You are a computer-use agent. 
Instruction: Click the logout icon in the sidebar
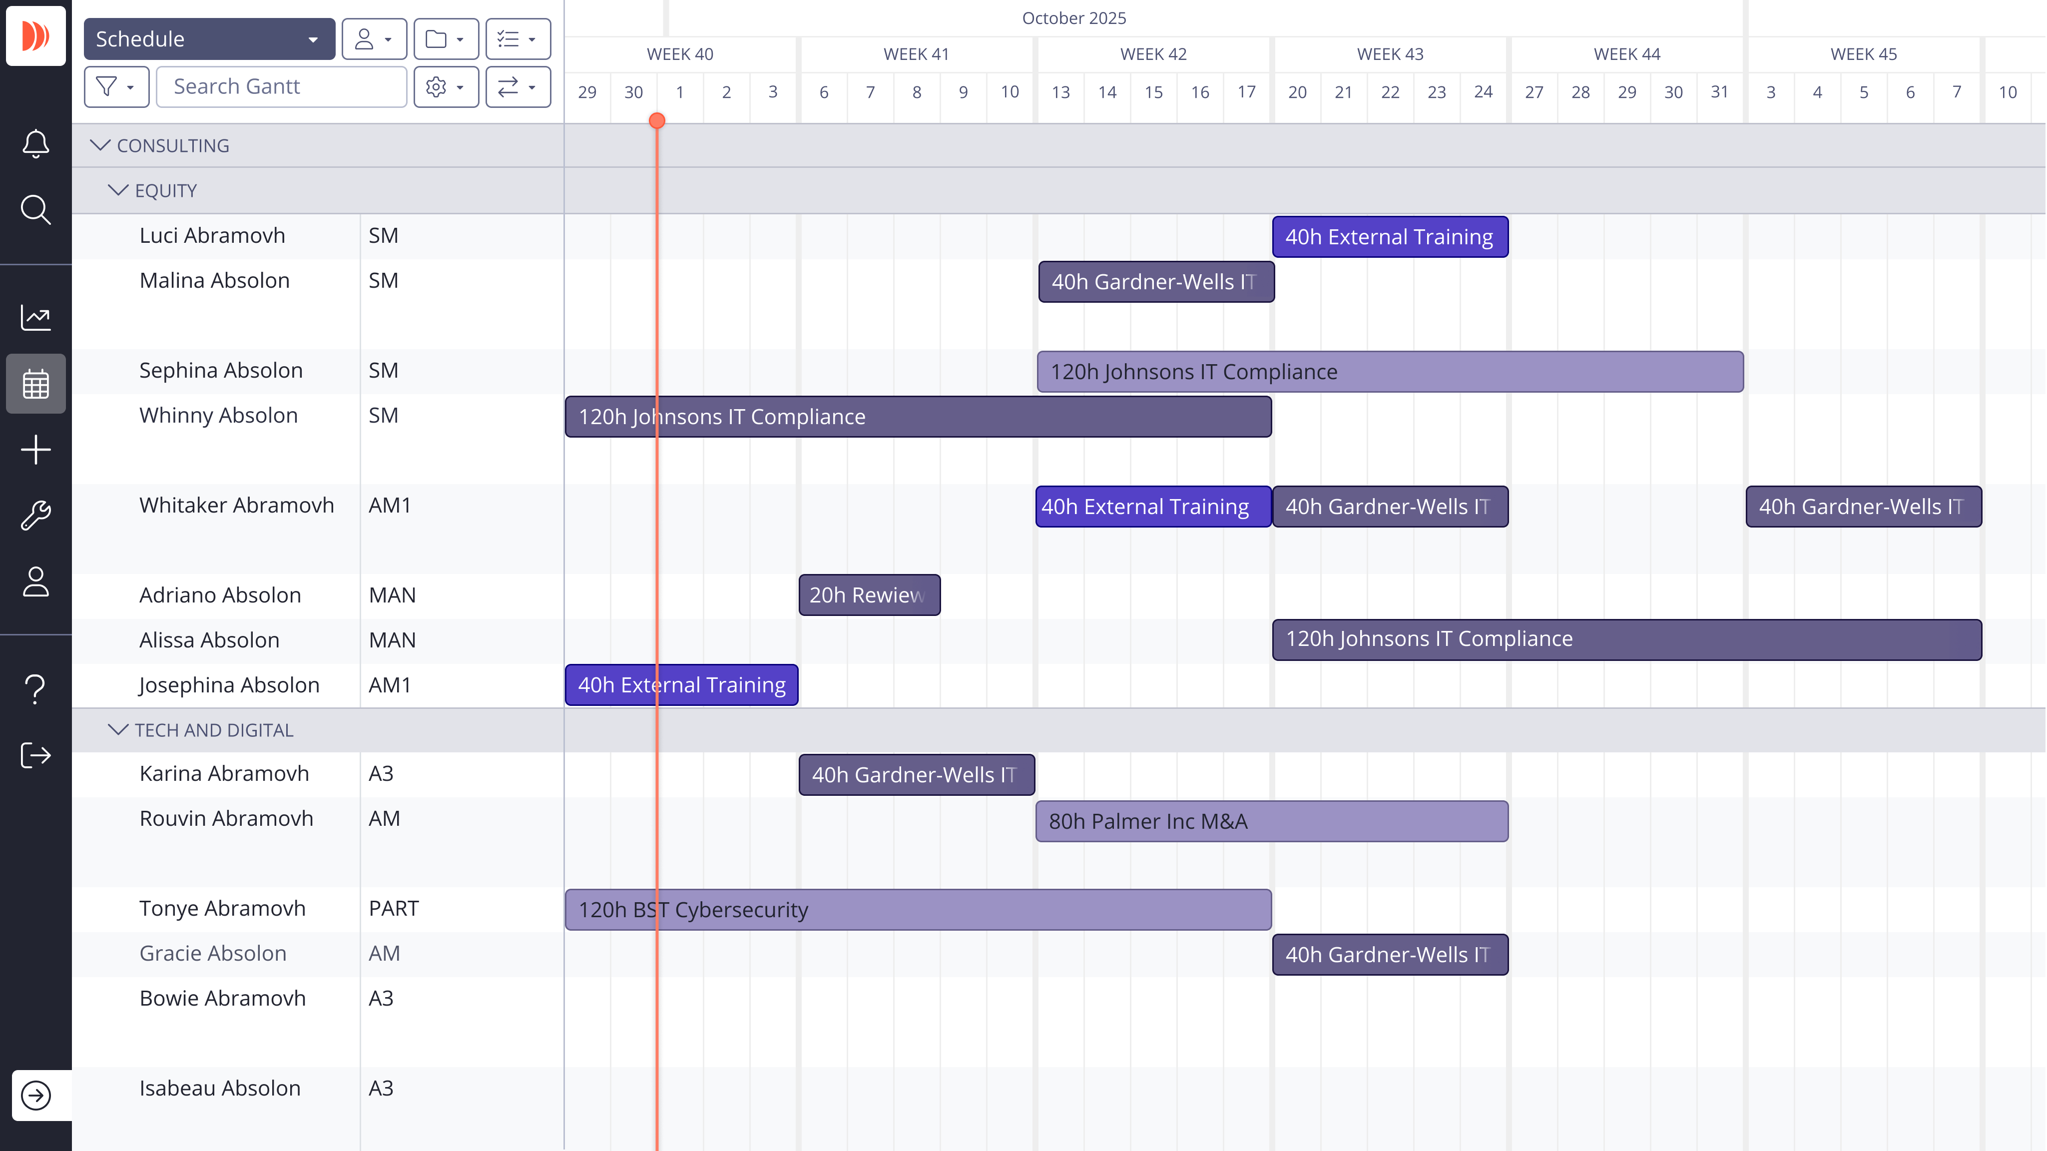click(35, 755)
